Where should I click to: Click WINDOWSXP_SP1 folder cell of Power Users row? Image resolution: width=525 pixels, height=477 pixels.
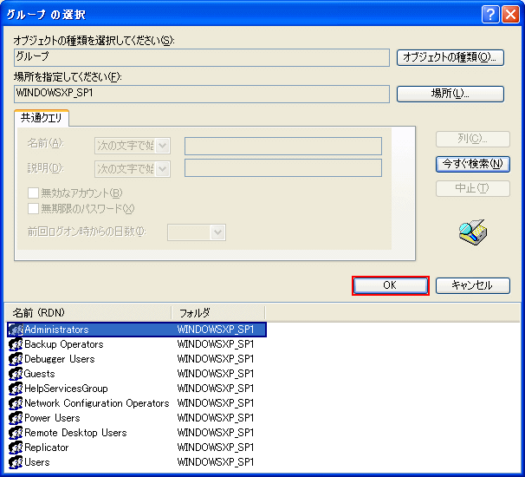click(216, 418)
